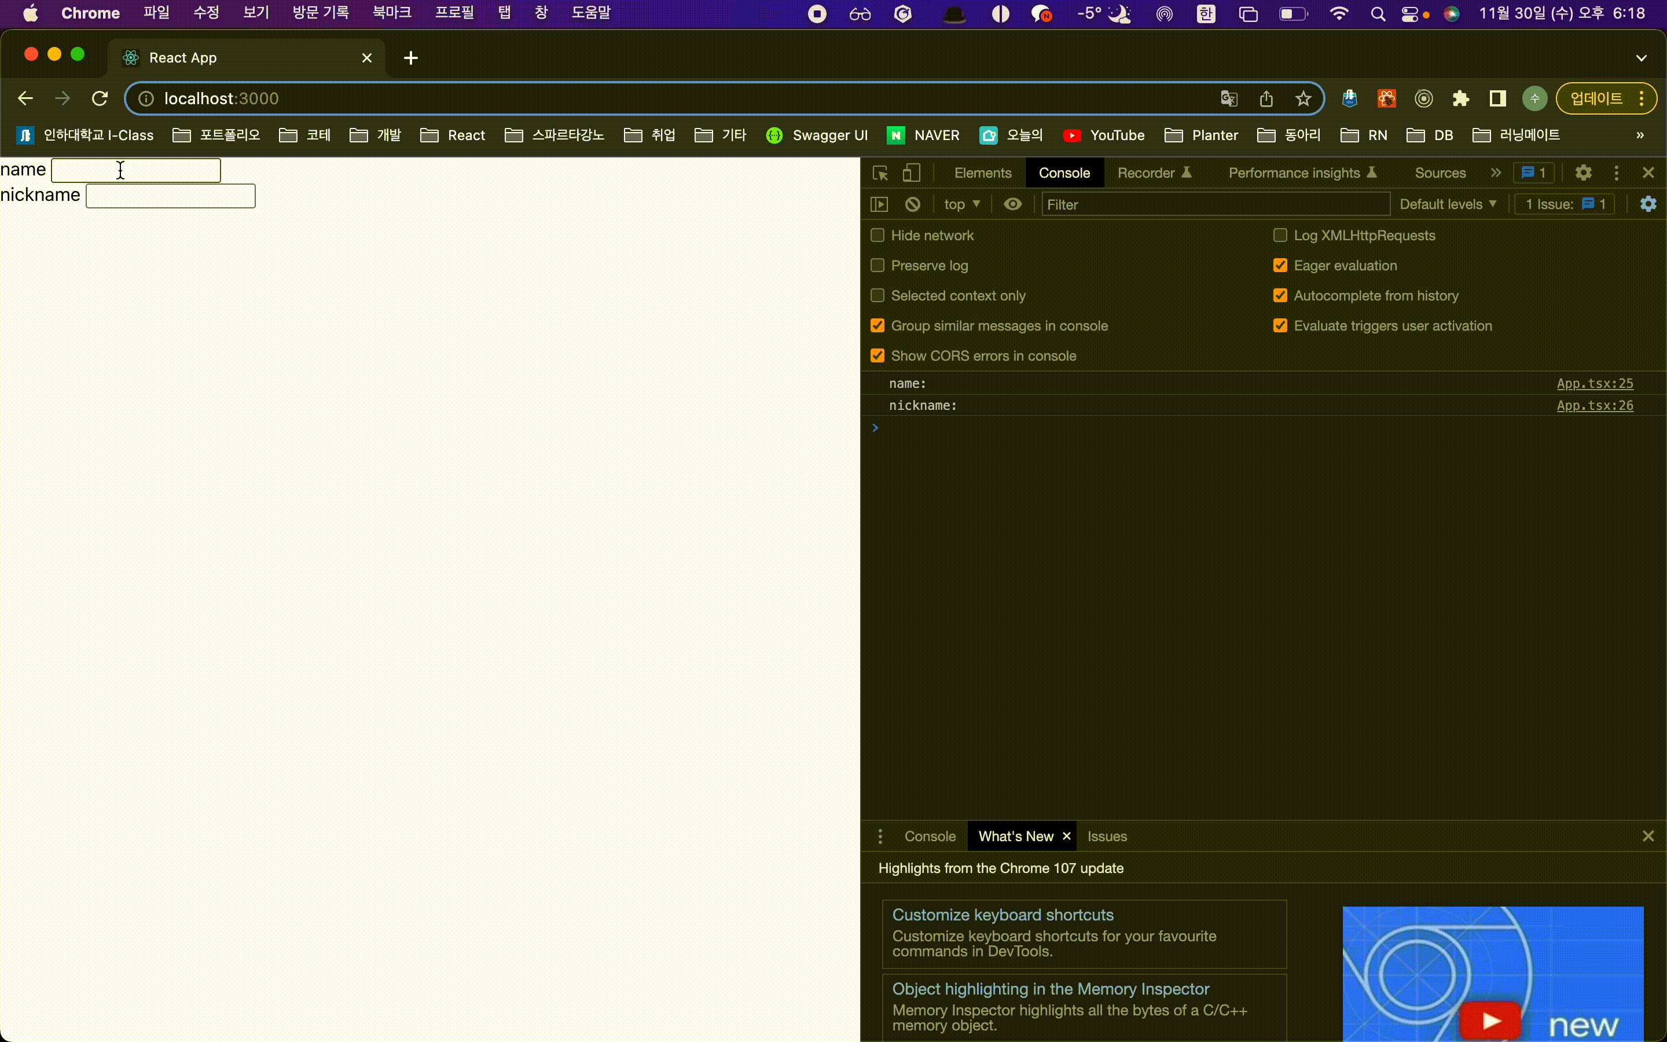The height and width of the screenshot is (1042, 1667).
Task: Open the Issues drawer tab
Action: (1107, 836)
